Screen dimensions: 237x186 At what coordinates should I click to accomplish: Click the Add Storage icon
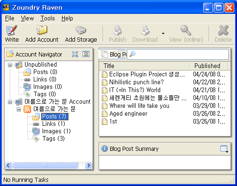[81, 30]
